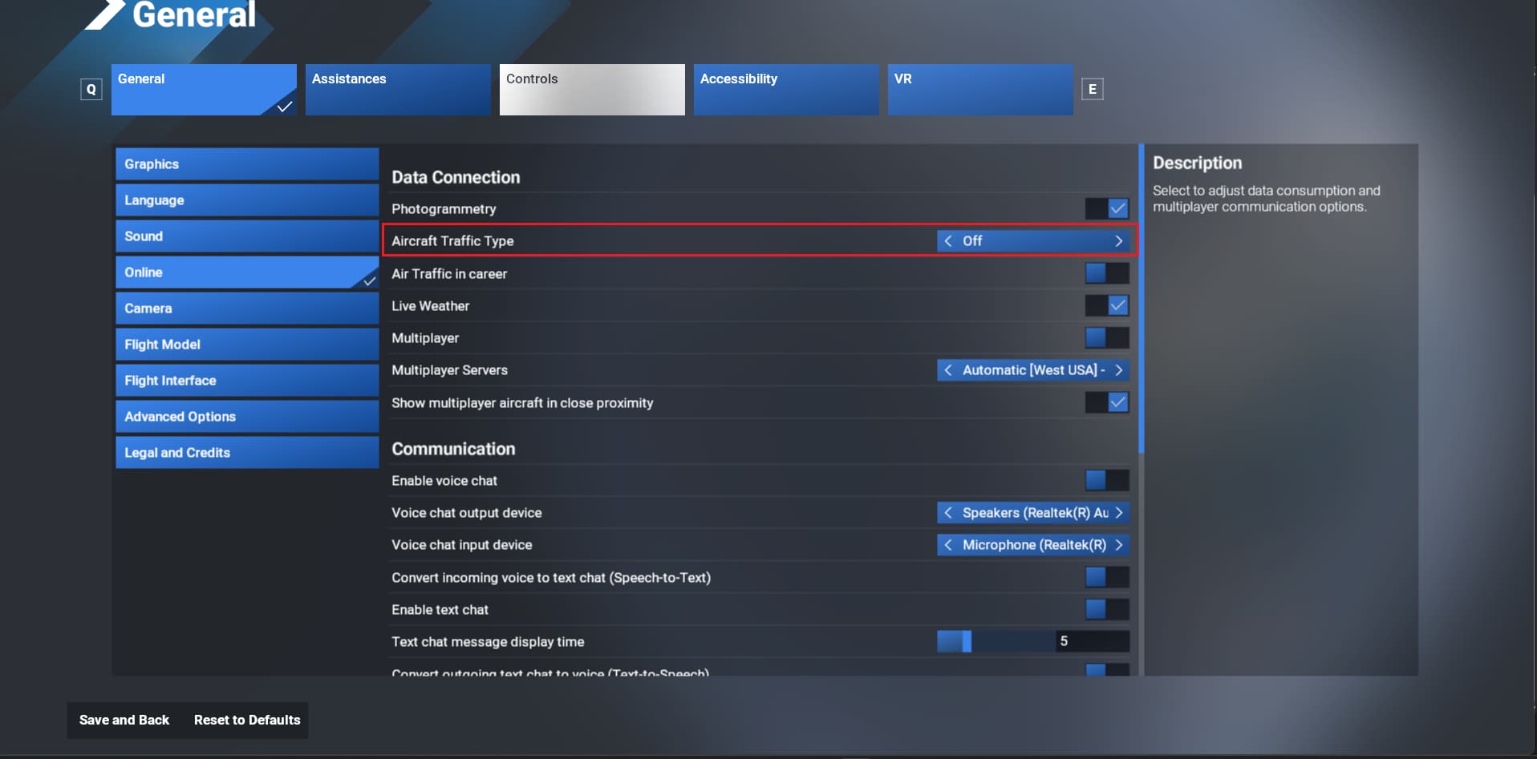Image resolution: width=1537 pixels, height=759 pixels.
Task: Enable voice chat toggle
Action: click(x=1107, y=480)
